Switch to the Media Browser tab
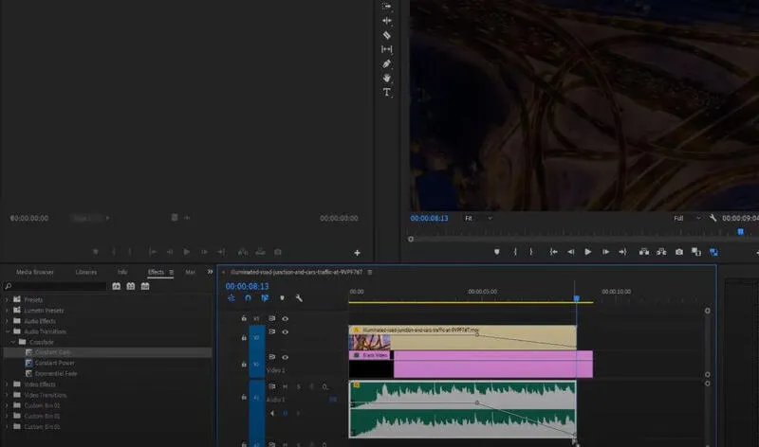759x447 pixels. point(35,272)
